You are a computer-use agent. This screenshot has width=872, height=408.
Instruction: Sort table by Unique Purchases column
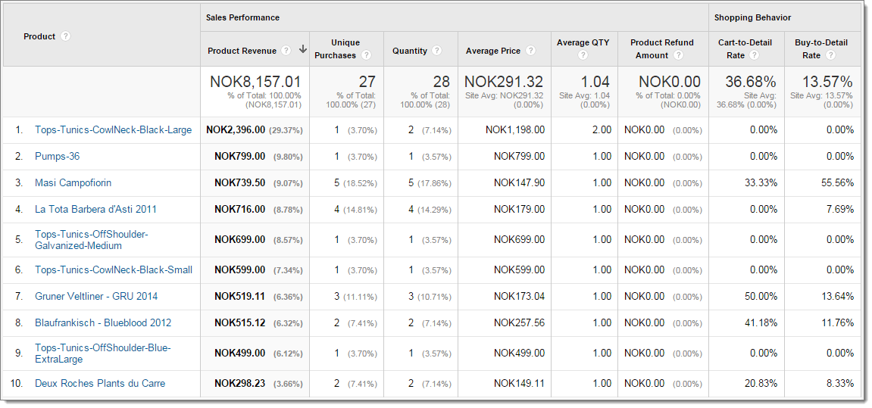tap(345, 43)
